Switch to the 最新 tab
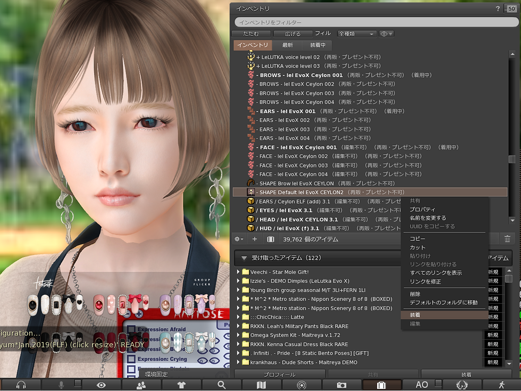 [288, 45]
